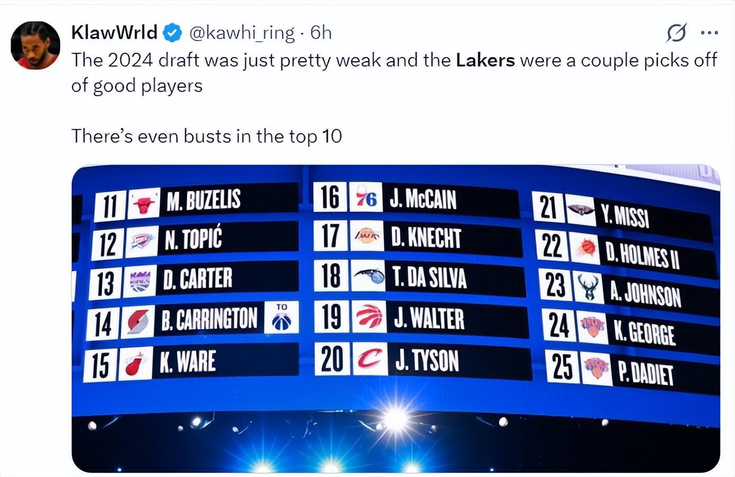Click the 76ers logo at pick 16
The height and width of the screenshot is (477, 735).
pos(366,198)
